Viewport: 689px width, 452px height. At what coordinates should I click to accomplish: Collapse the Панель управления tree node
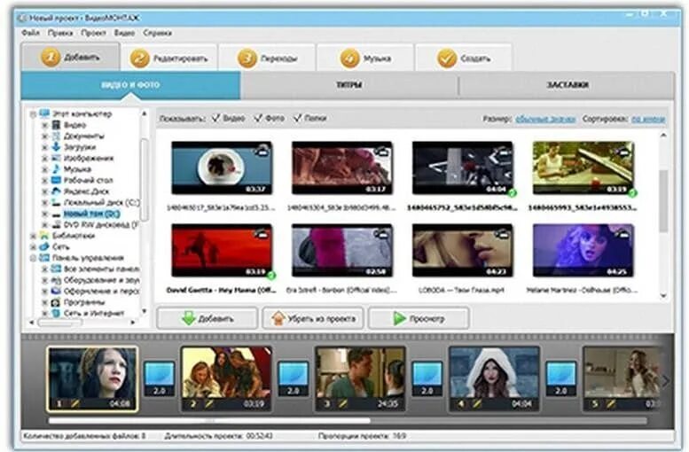tap(33, 258)
